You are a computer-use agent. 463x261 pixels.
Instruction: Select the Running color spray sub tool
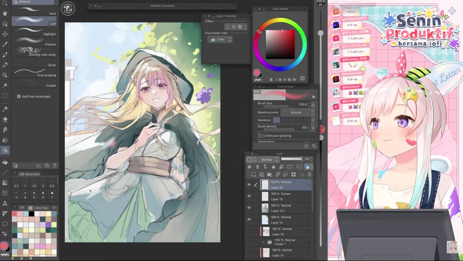(x=34, y=52)
